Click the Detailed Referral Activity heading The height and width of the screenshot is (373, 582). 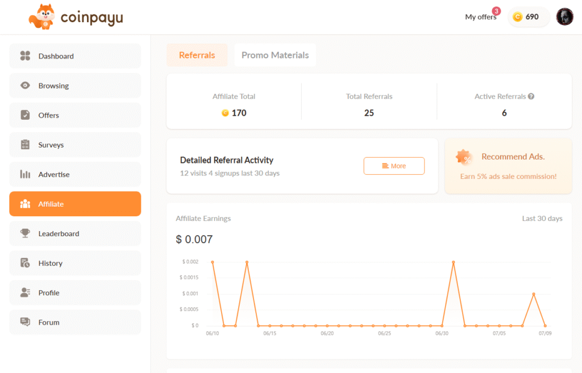point(226,160)
